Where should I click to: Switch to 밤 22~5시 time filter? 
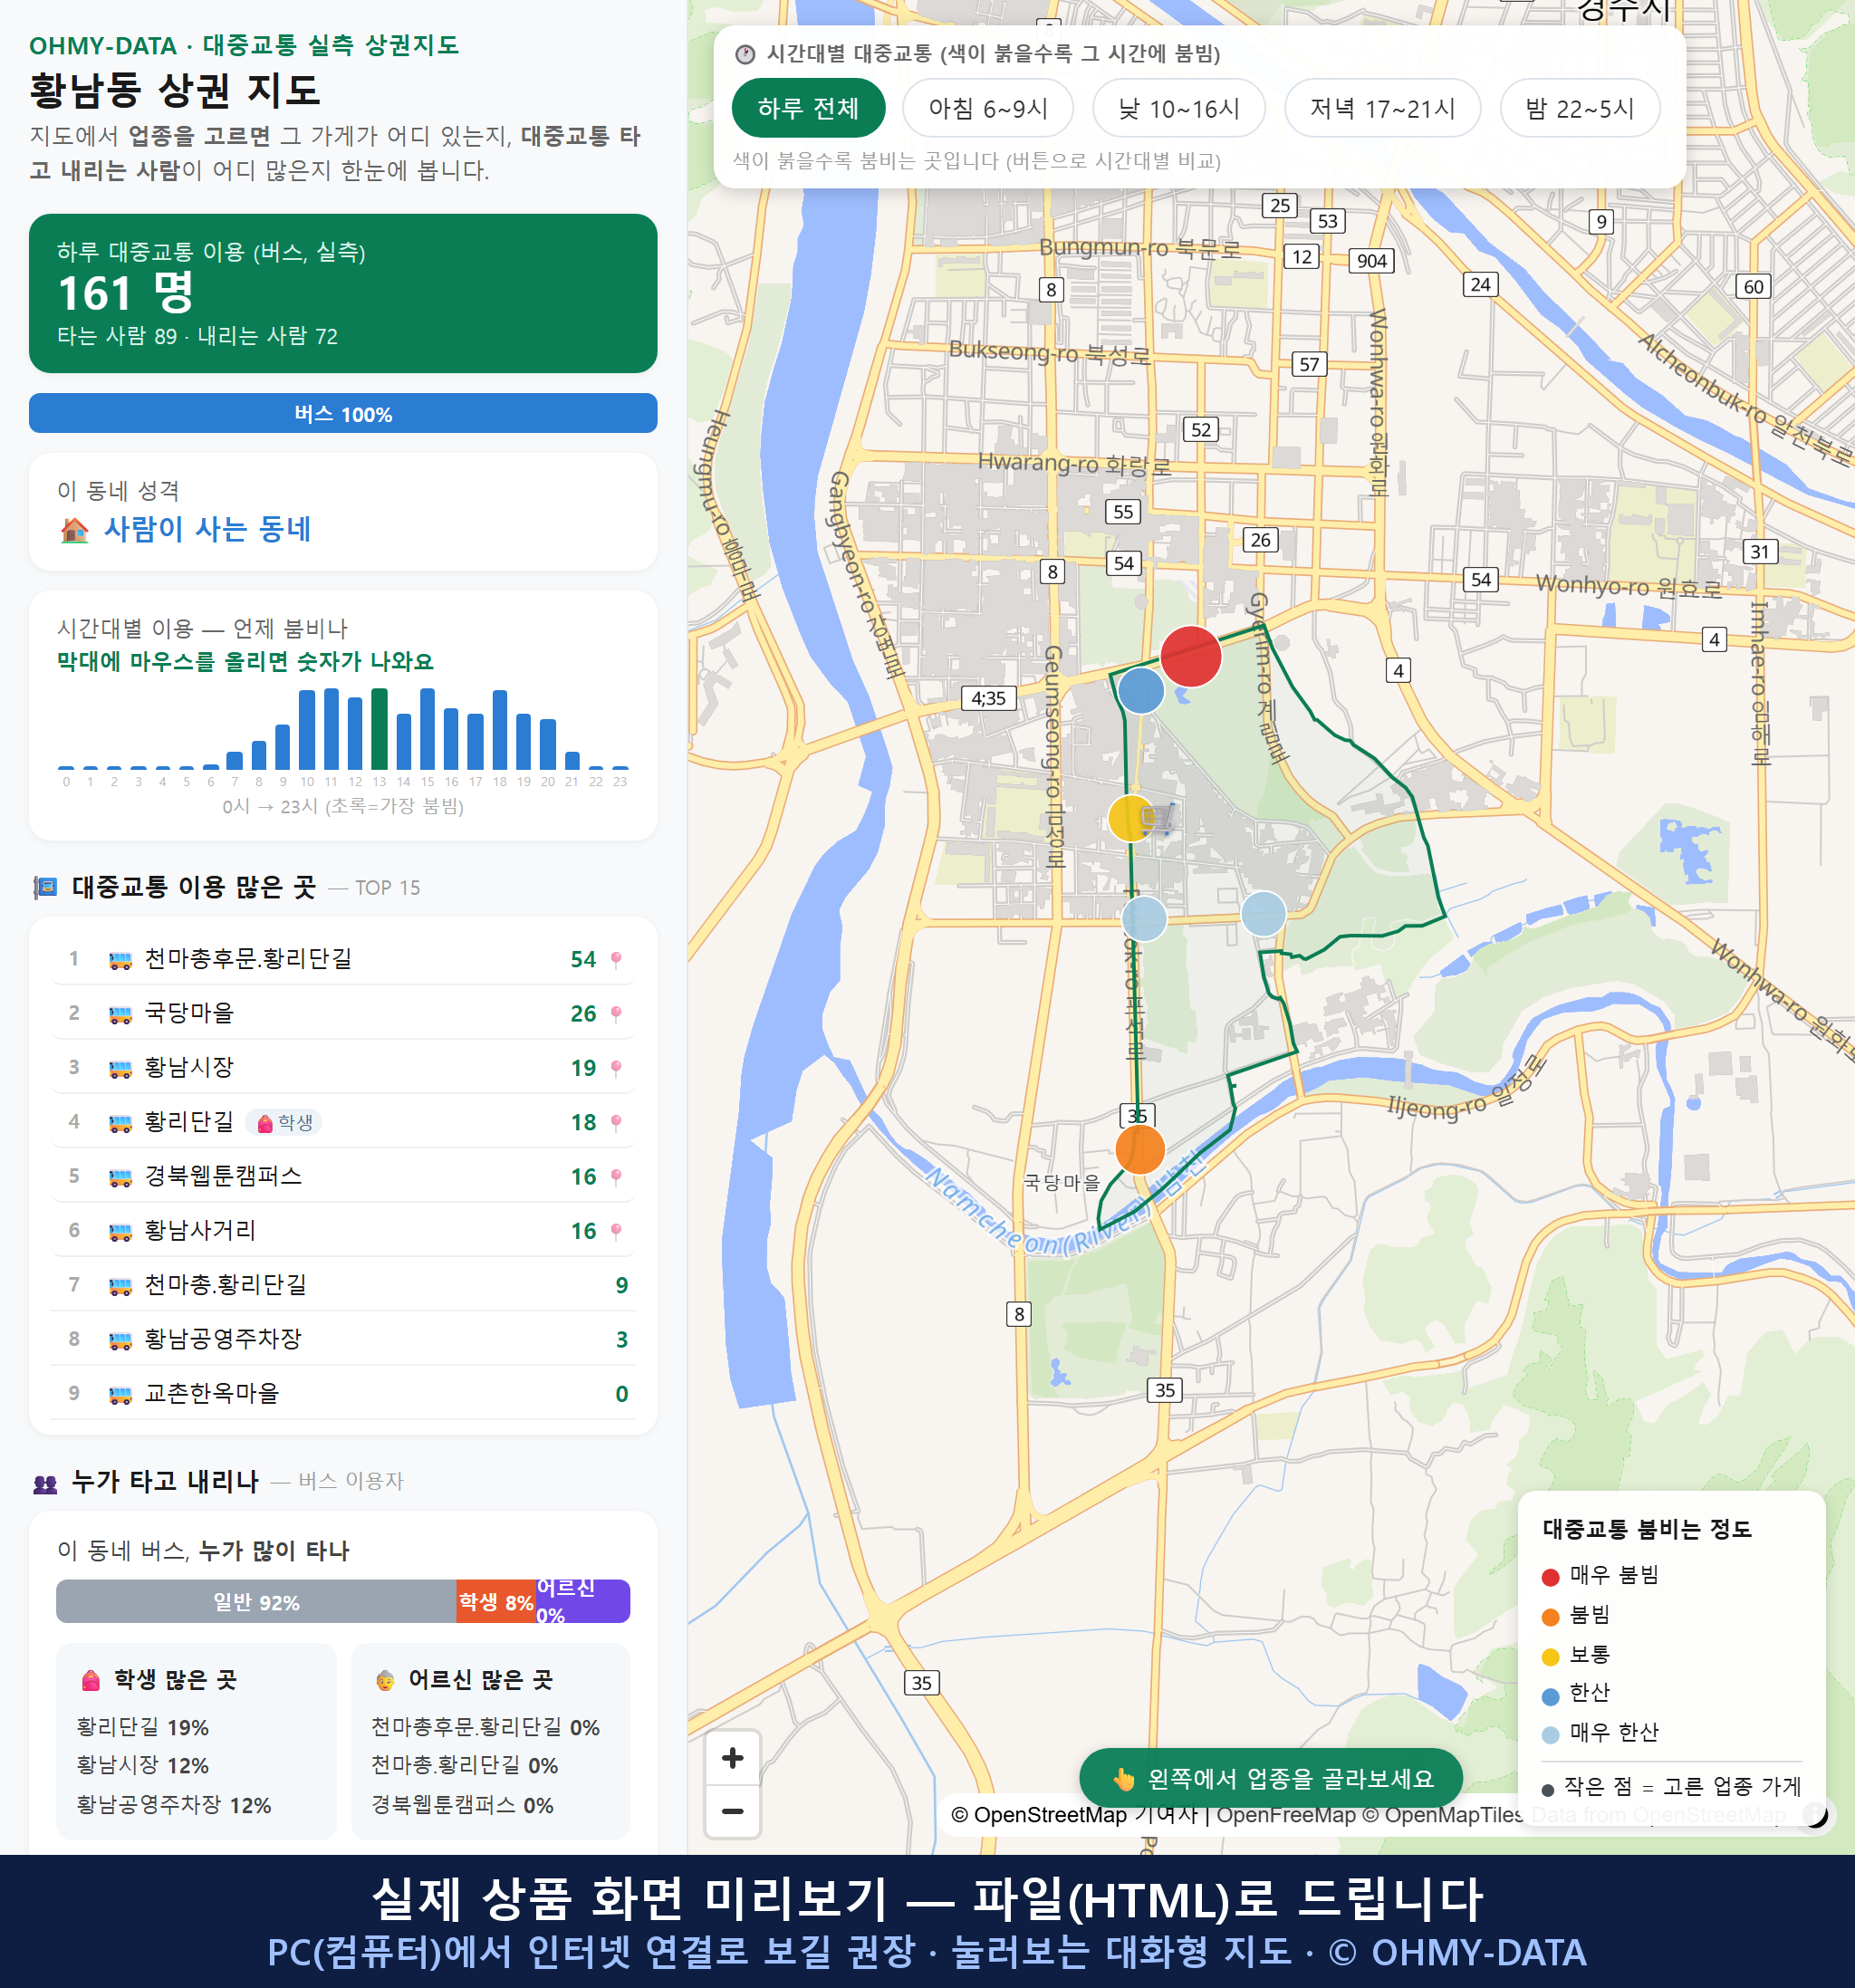point(1579,108)
